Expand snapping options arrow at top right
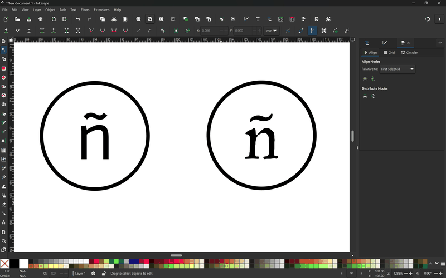This screenshot has height=278, width=446. [x=439, y=19]
